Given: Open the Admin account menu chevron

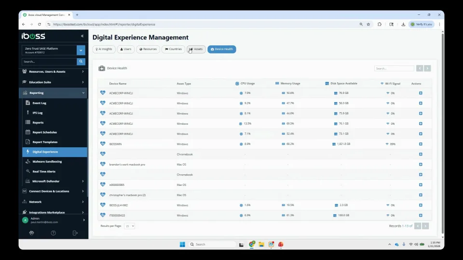Looking at the screenshot, I should (84, 220).
